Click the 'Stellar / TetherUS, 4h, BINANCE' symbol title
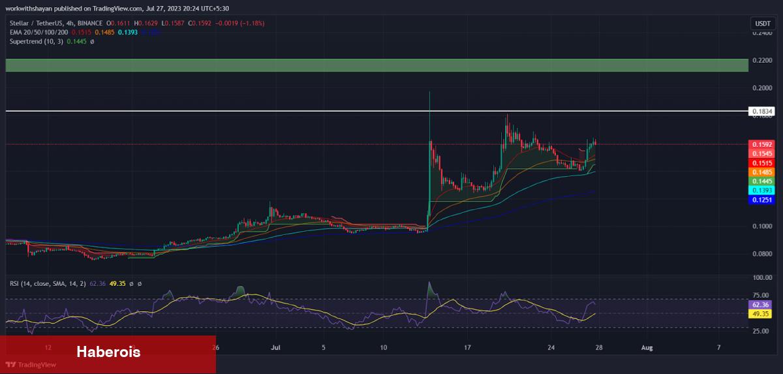The height and width of the screenshot is (374, 783). pyautogui.click(x=57, y=23)
